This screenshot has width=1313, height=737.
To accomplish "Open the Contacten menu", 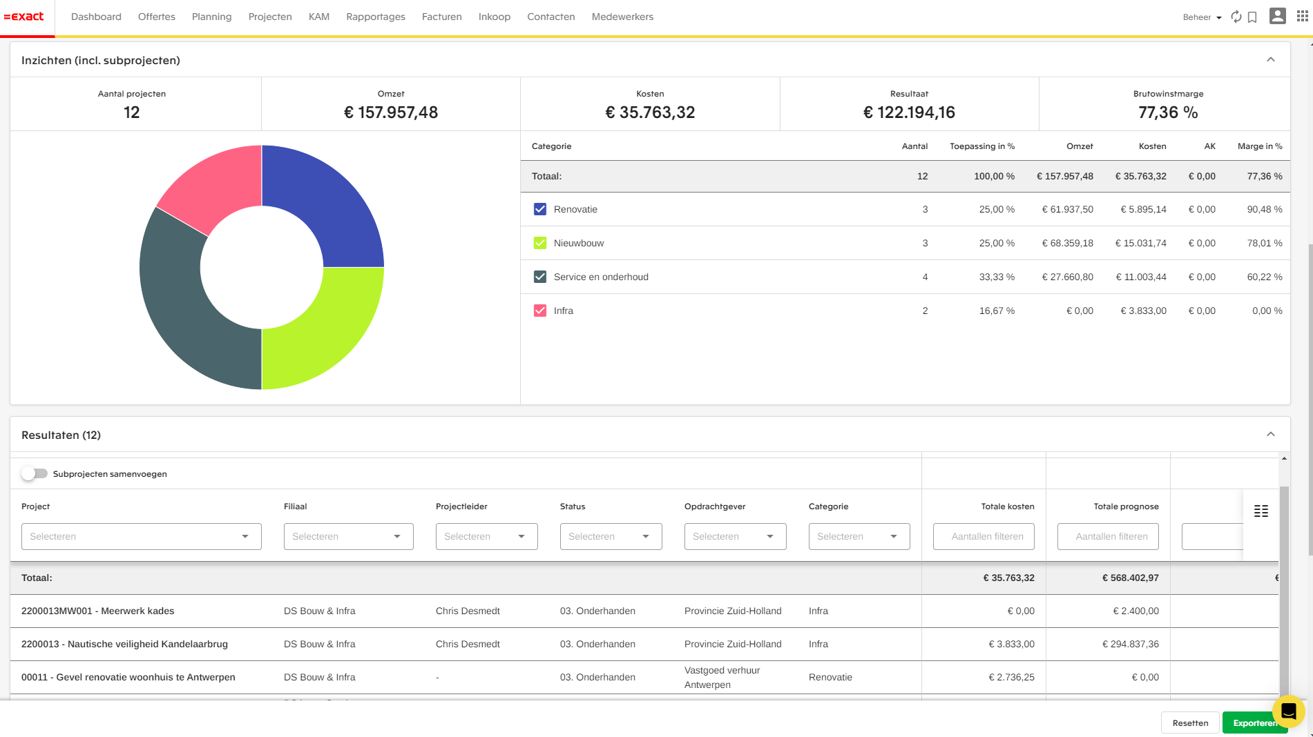I will click(551, 17).
